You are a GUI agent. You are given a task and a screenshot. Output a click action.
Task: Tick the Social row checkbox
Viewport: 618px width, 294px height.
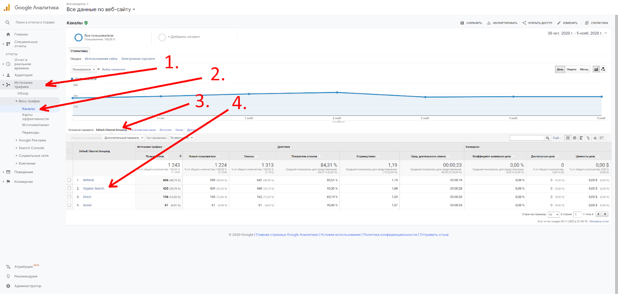[70, 205]
